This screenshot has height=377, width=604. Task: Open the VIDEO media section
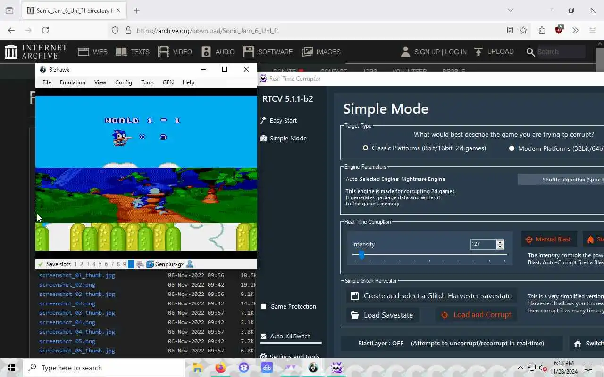175,52
